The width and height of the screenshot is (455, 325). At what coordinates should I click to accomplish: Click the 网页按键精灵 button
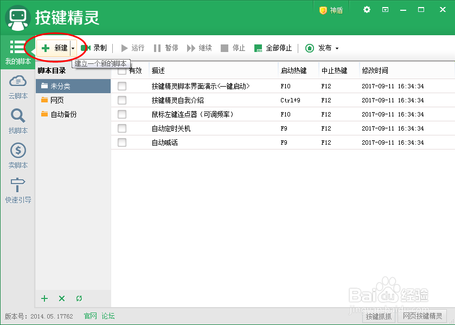422,316
